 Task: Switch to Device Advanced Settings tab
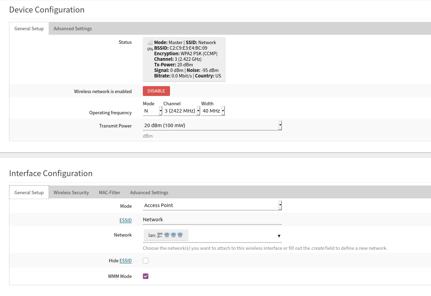coord(73,28)
